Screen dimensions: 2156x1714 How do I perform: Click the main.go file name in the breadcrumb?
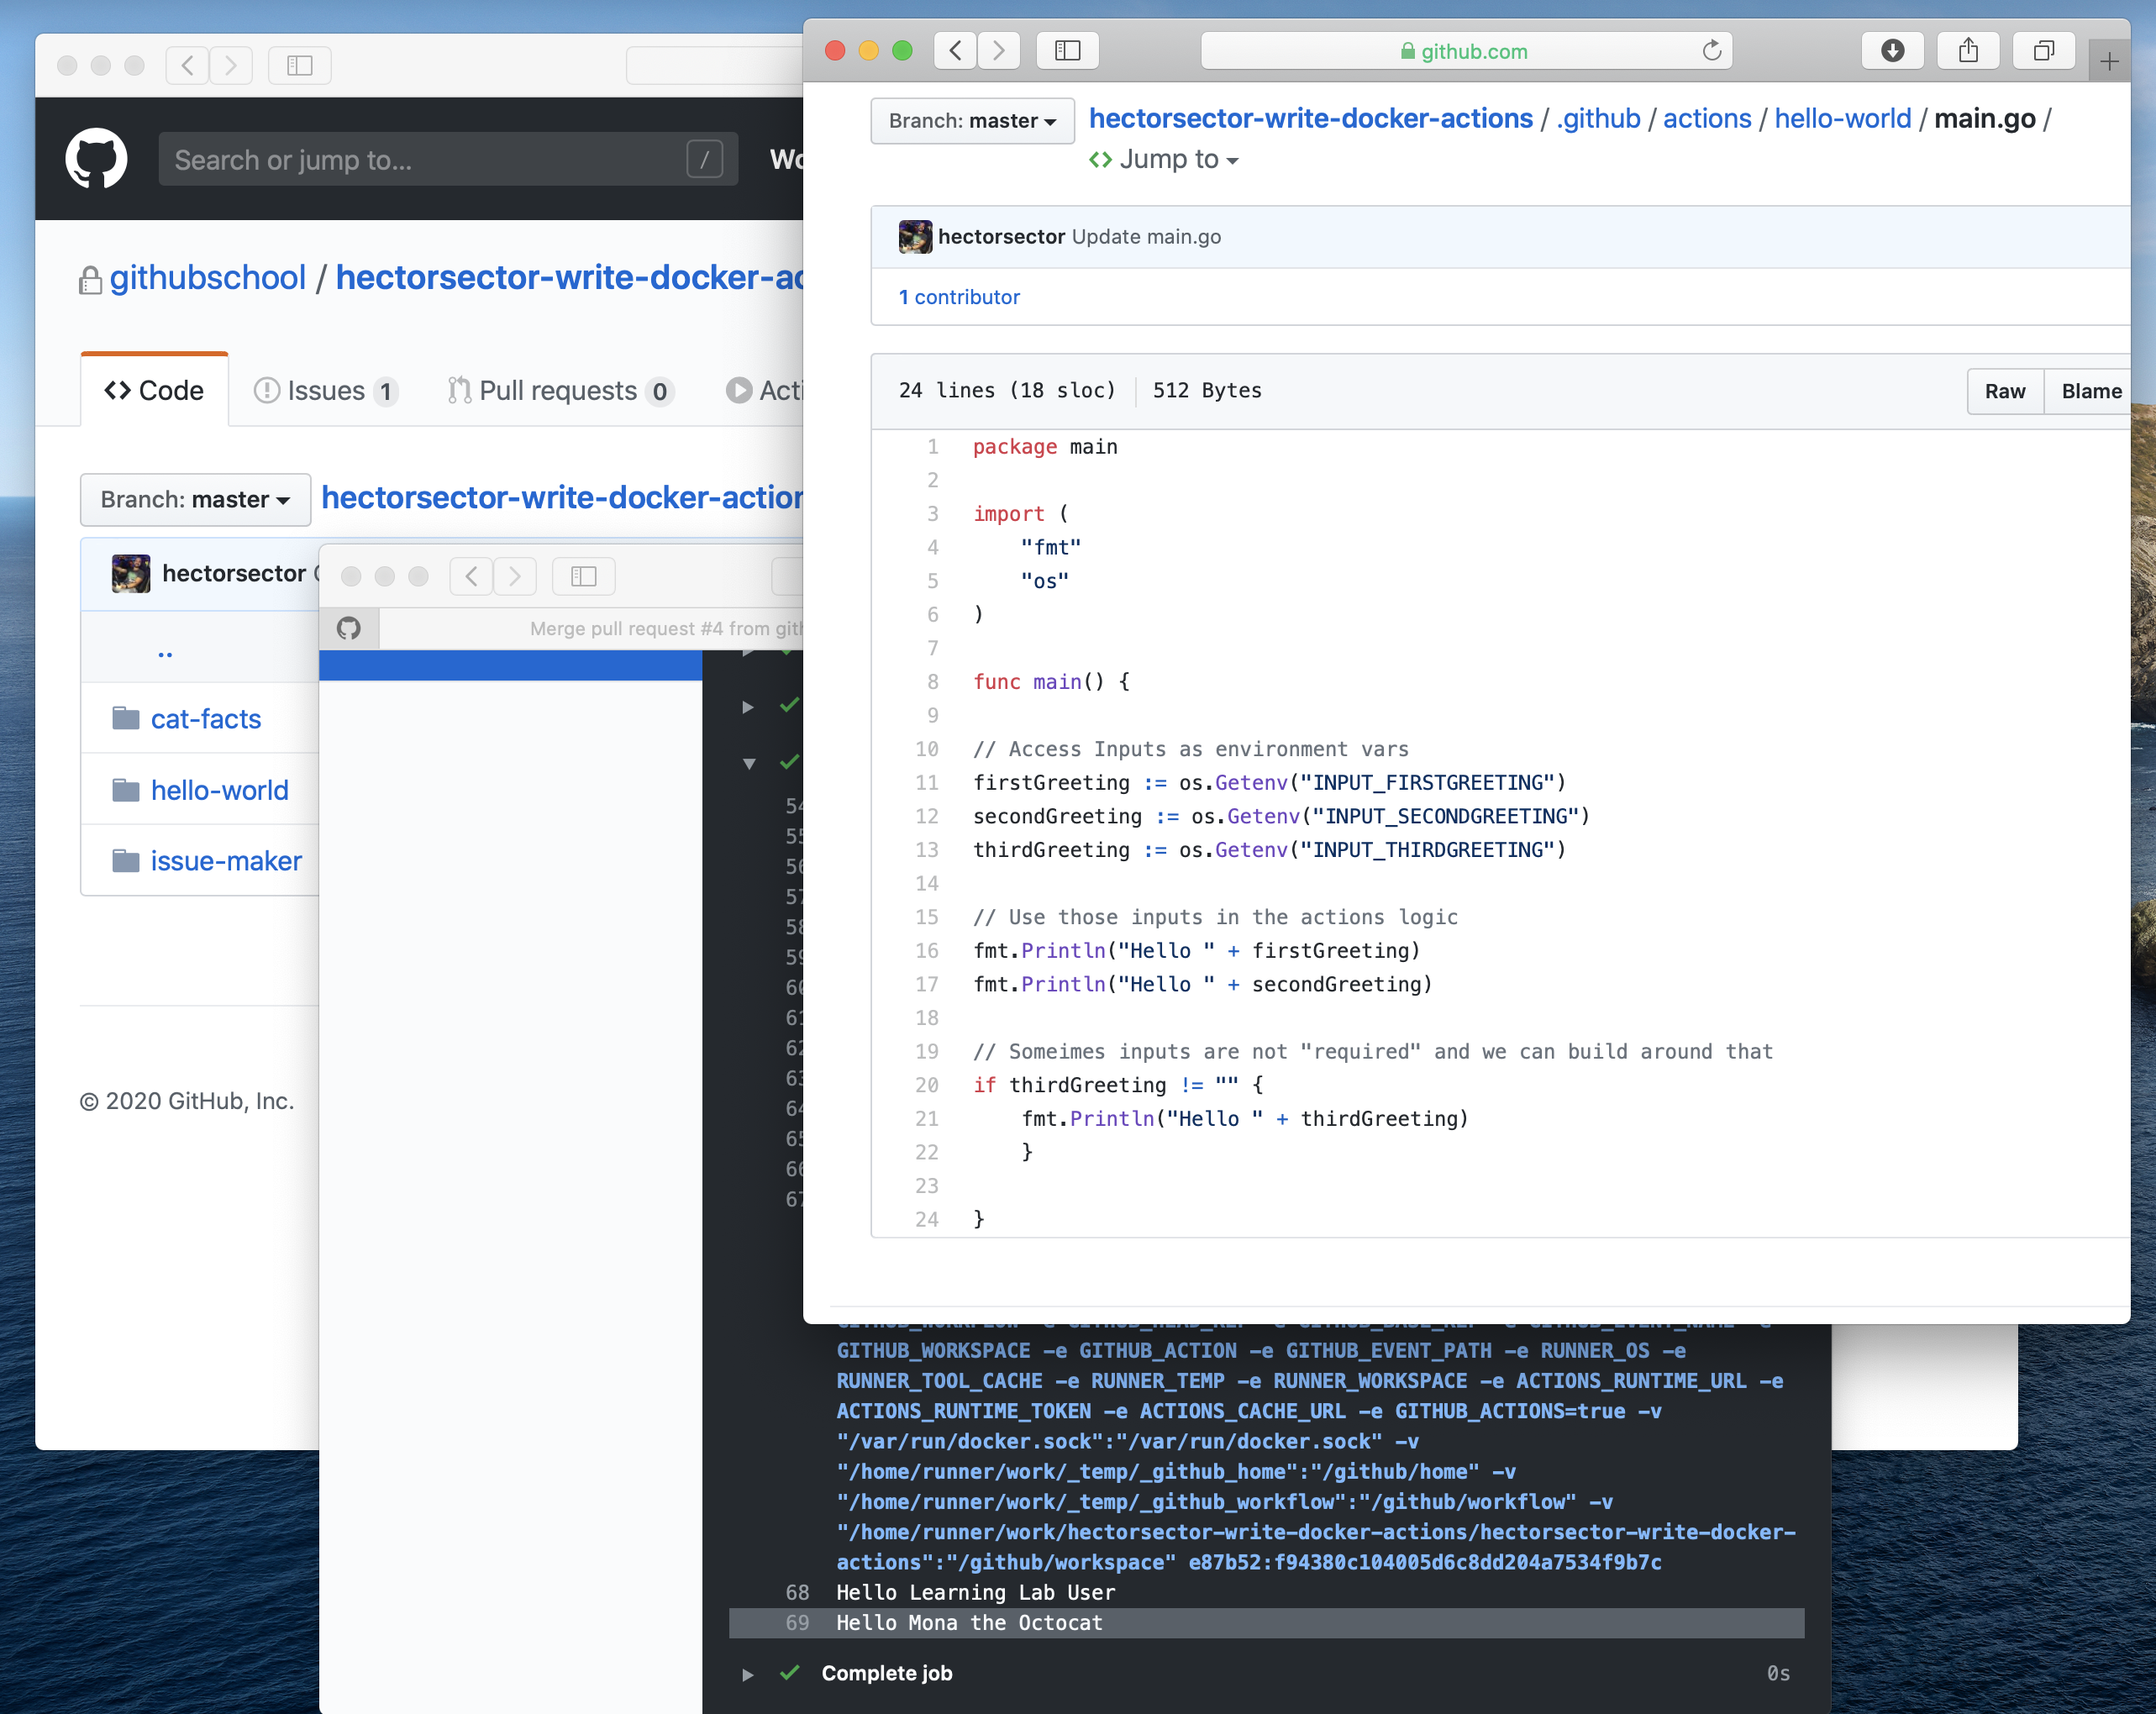point(1984,118)
